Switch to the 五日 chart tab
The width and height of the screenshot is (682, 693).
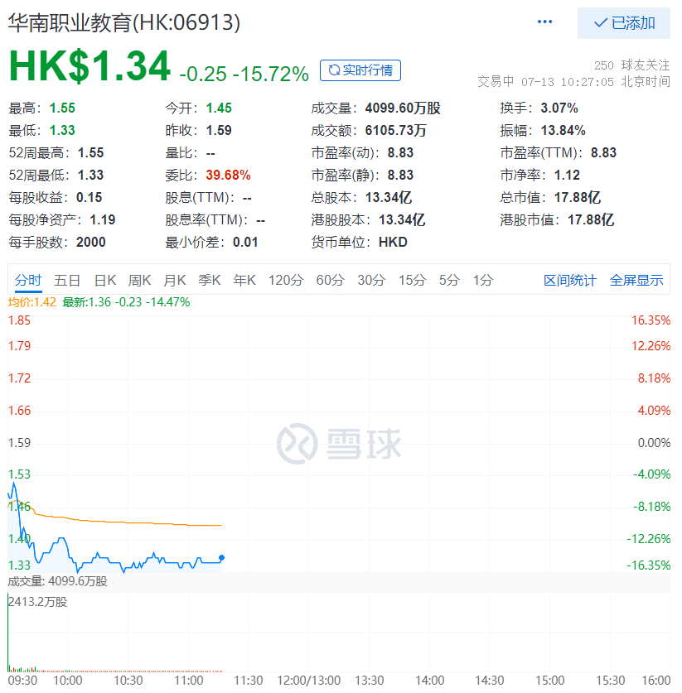coord(67,280)
